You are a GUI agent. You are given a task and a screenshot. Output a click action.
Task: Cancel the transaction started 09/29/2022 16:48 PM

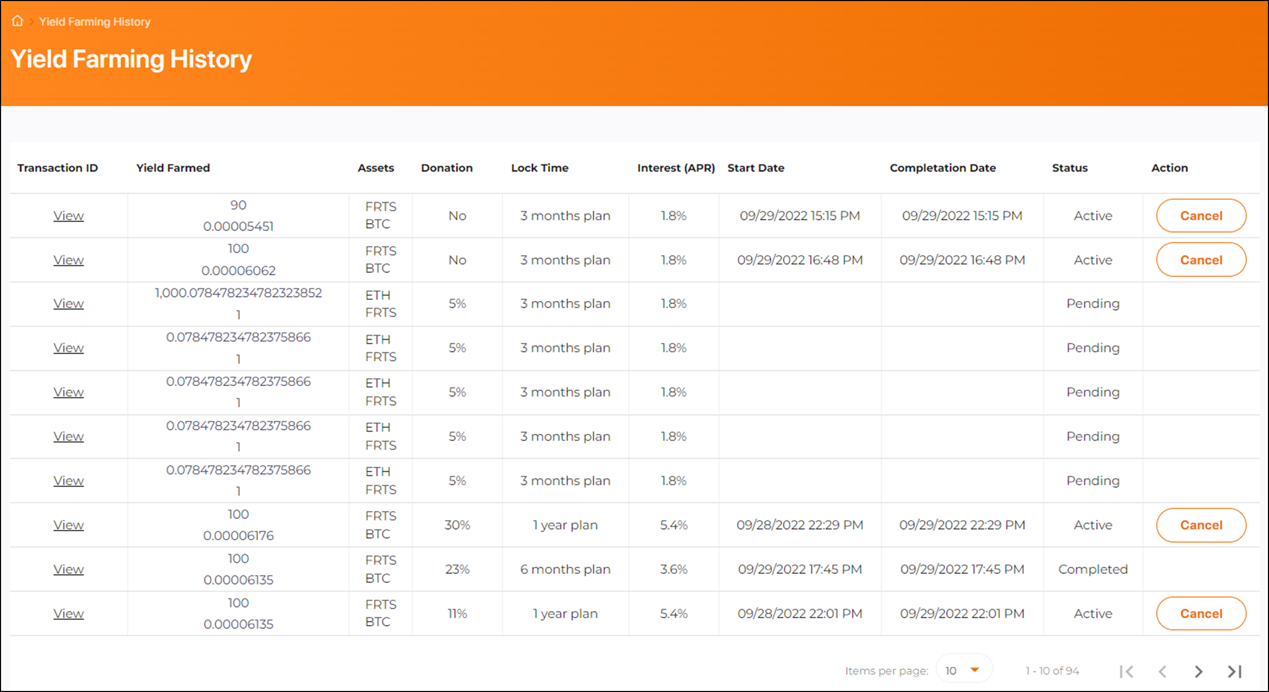[x=1201, y=259]
